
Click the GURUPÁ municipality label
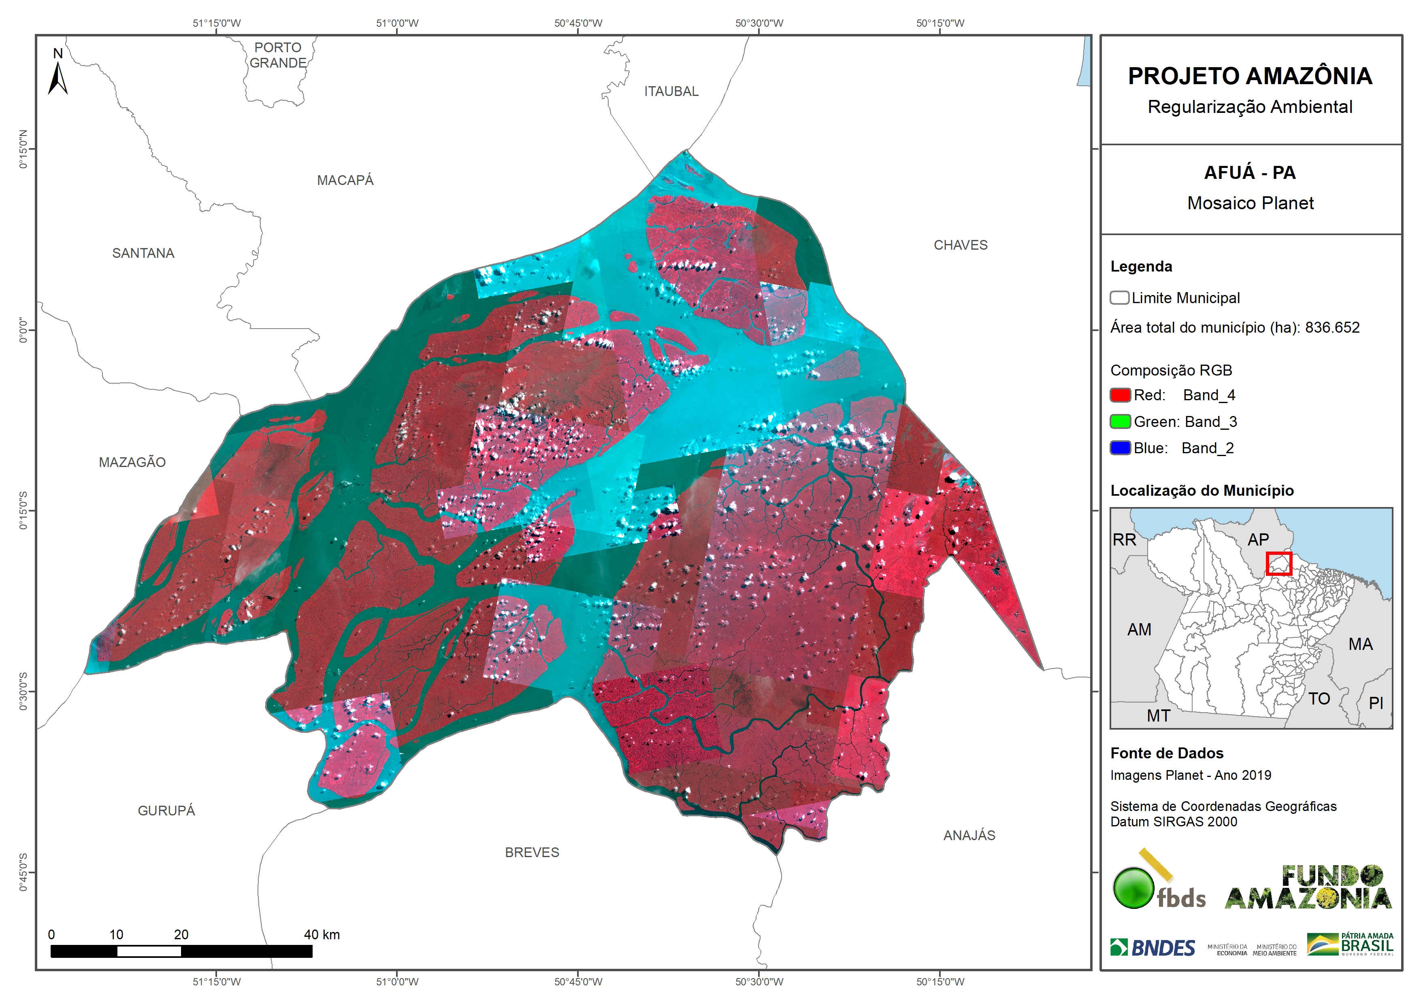click(166, 811)
